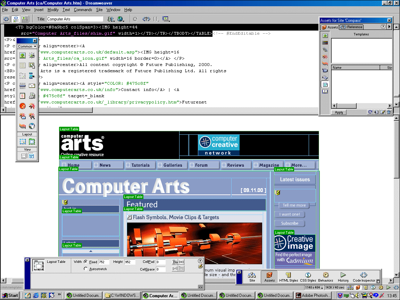
Task: Create New Template in Assets panel
Action: pyautogui.click(x=376, y=112)
